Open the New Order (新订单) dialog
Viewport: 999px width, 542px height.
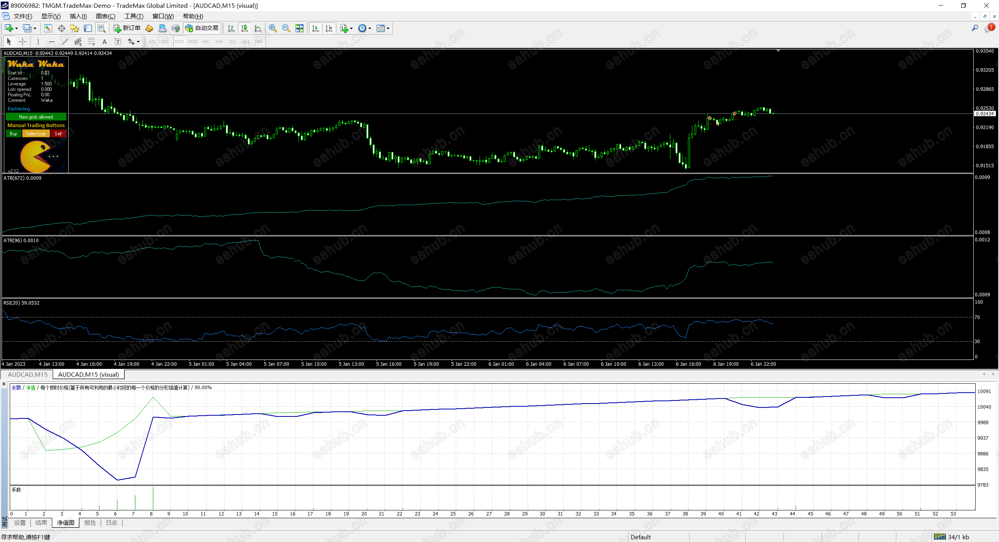click(127, 28)
